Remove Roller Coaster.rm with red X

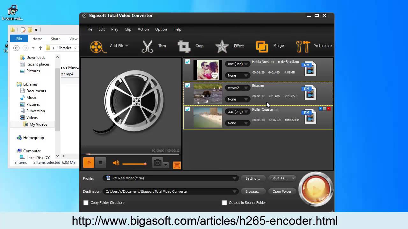click(x=329, y=109)
